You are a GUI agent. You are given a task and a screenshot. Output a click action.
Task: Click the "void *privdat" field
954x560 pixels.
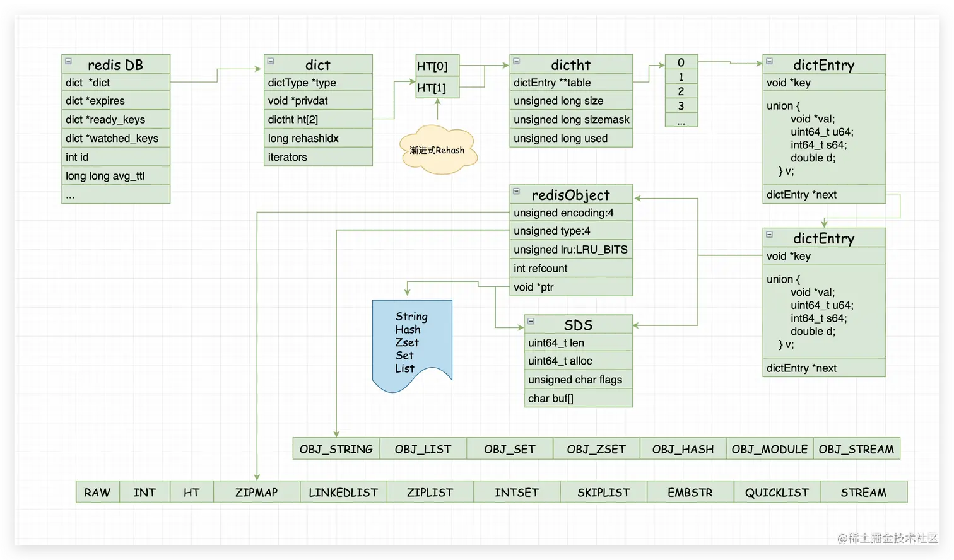318,101
